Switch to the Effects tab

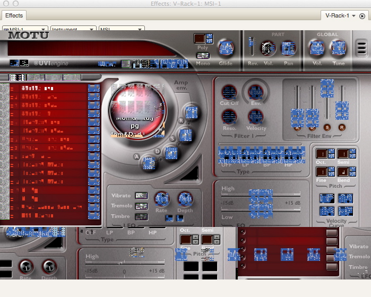coord(14,15)
